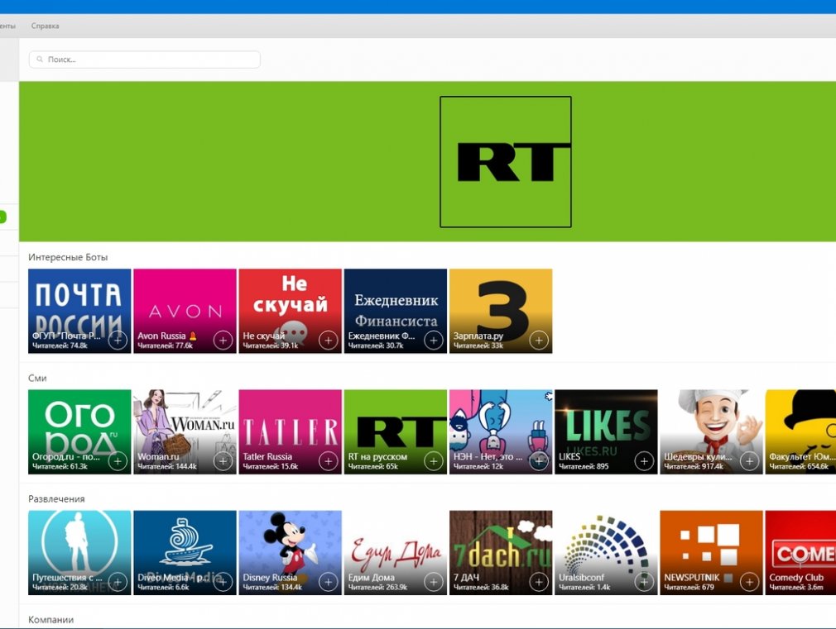Click the Развлечения section heading
The width and height of the screenshot is (836, 629).
56,499
